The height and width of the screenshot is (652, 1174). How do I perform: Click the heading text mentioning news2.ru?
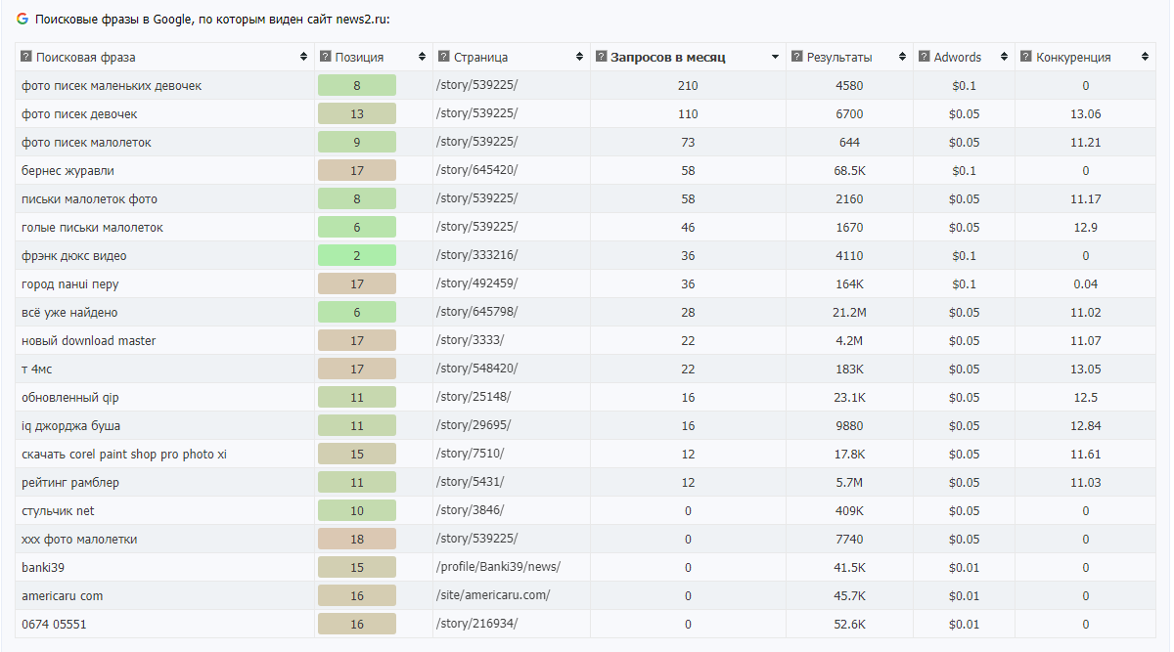(x=212, y=20)
